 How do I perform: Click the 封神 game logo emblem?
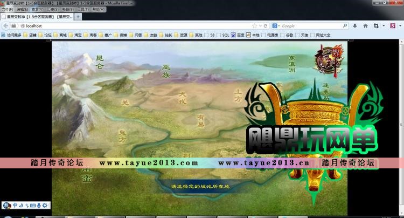pyautogui.click(x=329, y=61)
